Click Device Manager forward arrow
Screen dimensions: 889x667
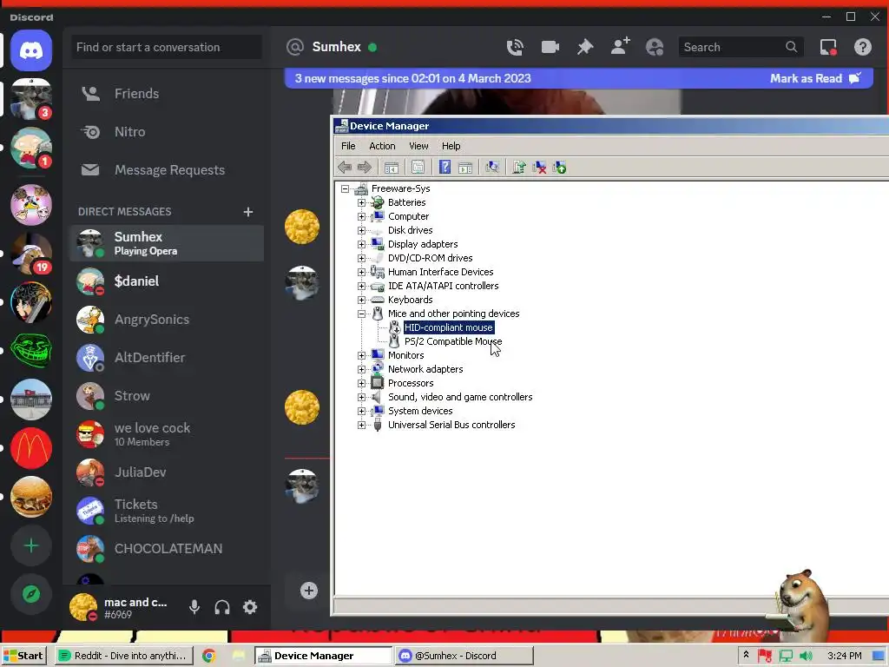point(364,168)
